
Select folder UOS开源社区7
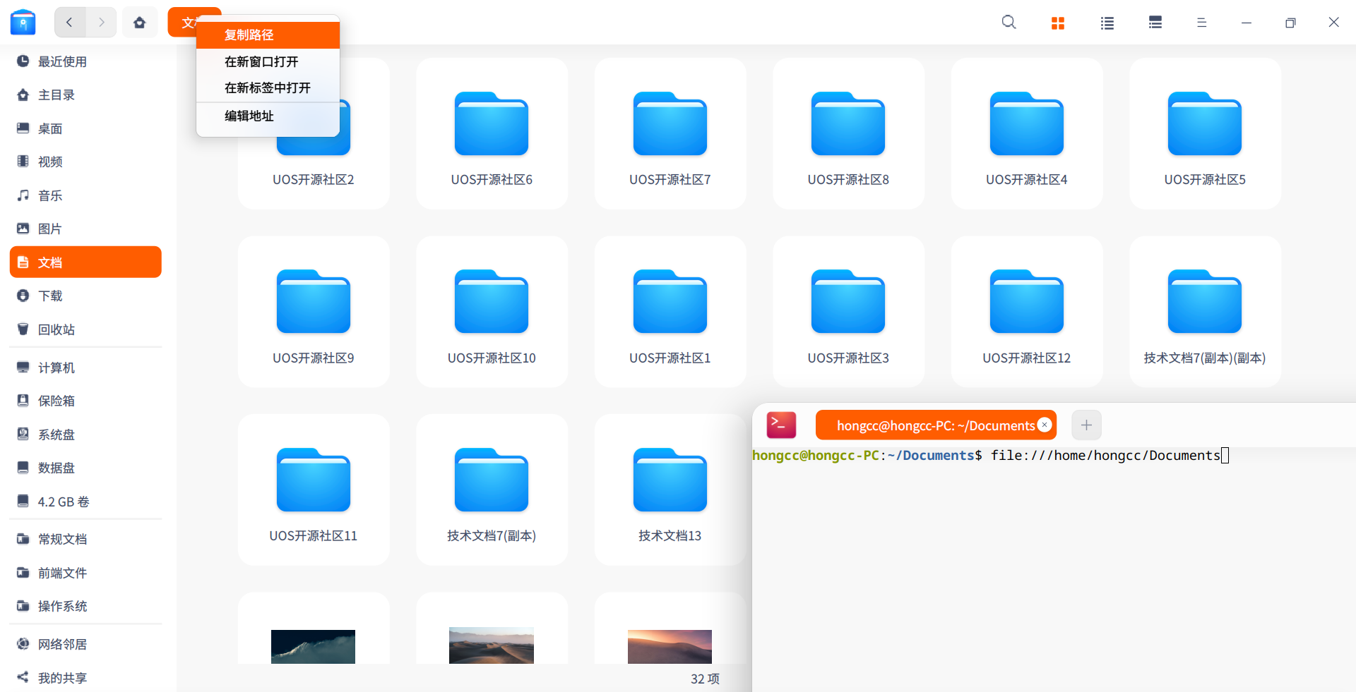point(670,134)
